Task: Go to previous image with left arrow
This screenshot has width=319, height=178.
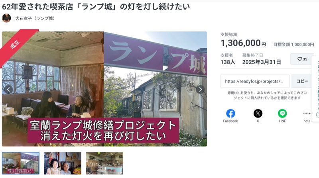Action: point(8,89)
